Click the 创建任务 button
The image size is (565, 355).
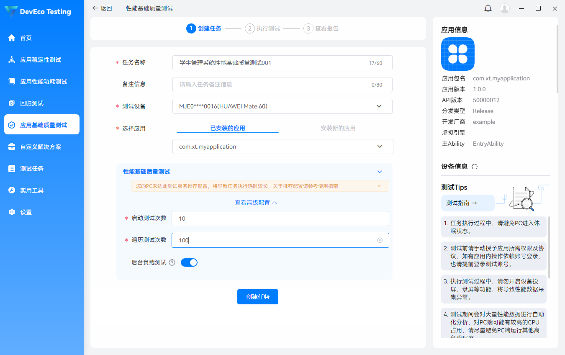[x=258, y=297]
